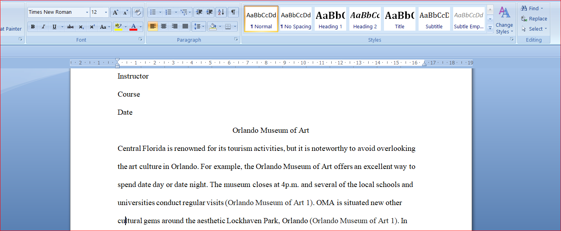Toggle Subscript formatting
Viewport: 561px width, 231px height.
point(81,27)
